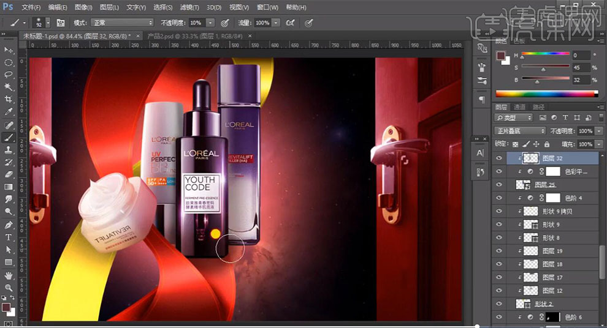Viewport: 607px width, 328px height.
Task: Hide the 色阶 4 adjustment layer
Action: click(x=499, y=198)
